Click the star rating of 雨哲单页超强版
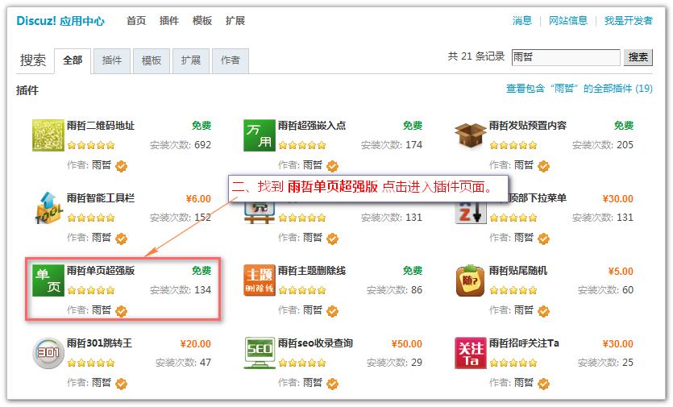673x407 pixels. (91, 290)
